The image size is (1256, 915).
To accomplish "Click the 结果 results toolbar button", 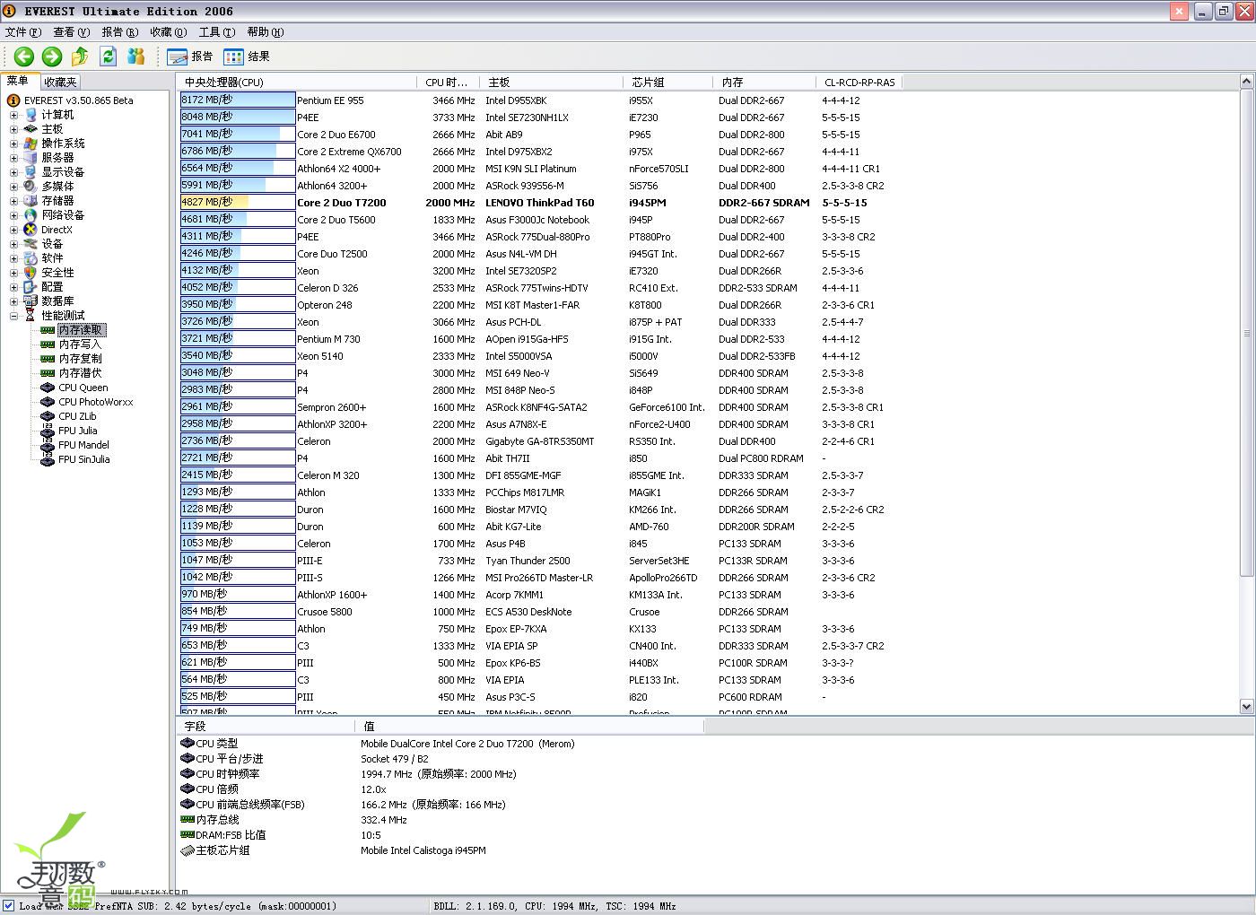I will coord(247,57).
